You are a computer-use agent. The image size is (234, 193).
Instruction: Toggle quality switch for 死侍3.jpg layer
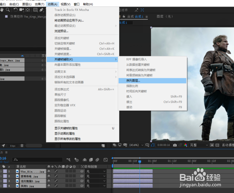click(56, 186)
